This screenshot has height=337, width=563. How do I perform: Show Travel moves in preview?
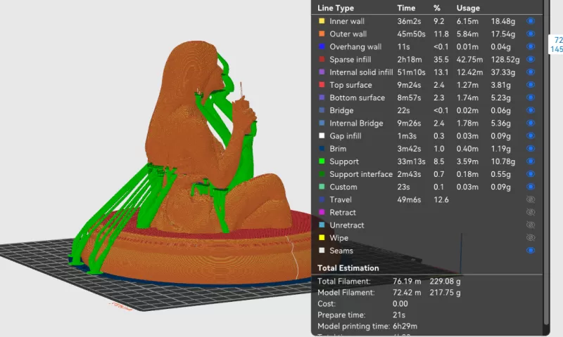(x=531, y=199)
